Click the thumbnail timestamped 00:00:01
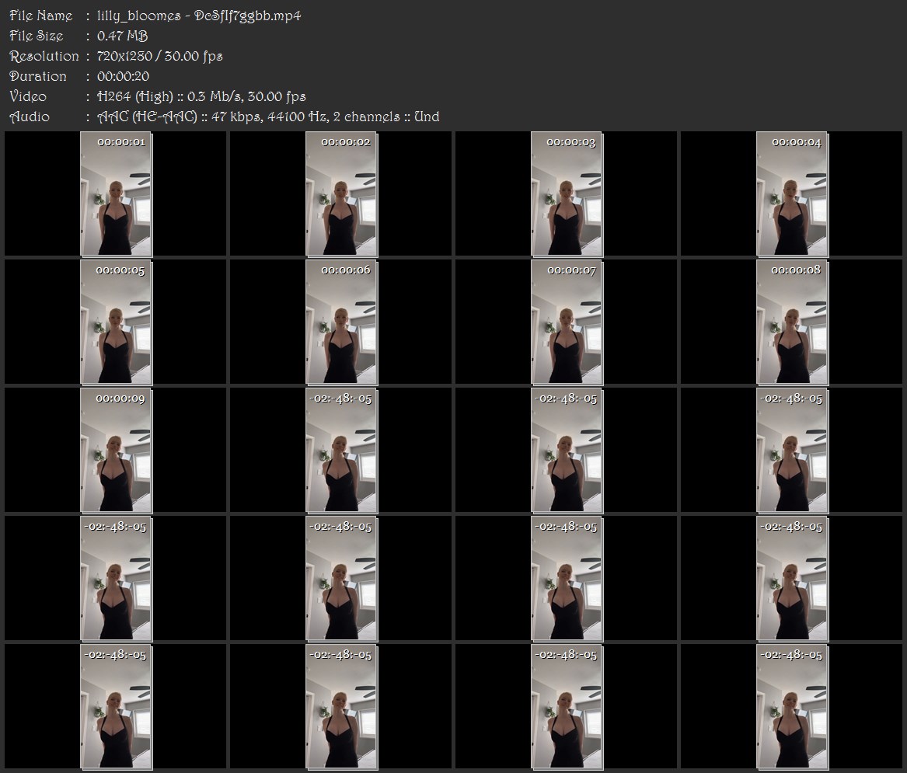 [116, 193]
